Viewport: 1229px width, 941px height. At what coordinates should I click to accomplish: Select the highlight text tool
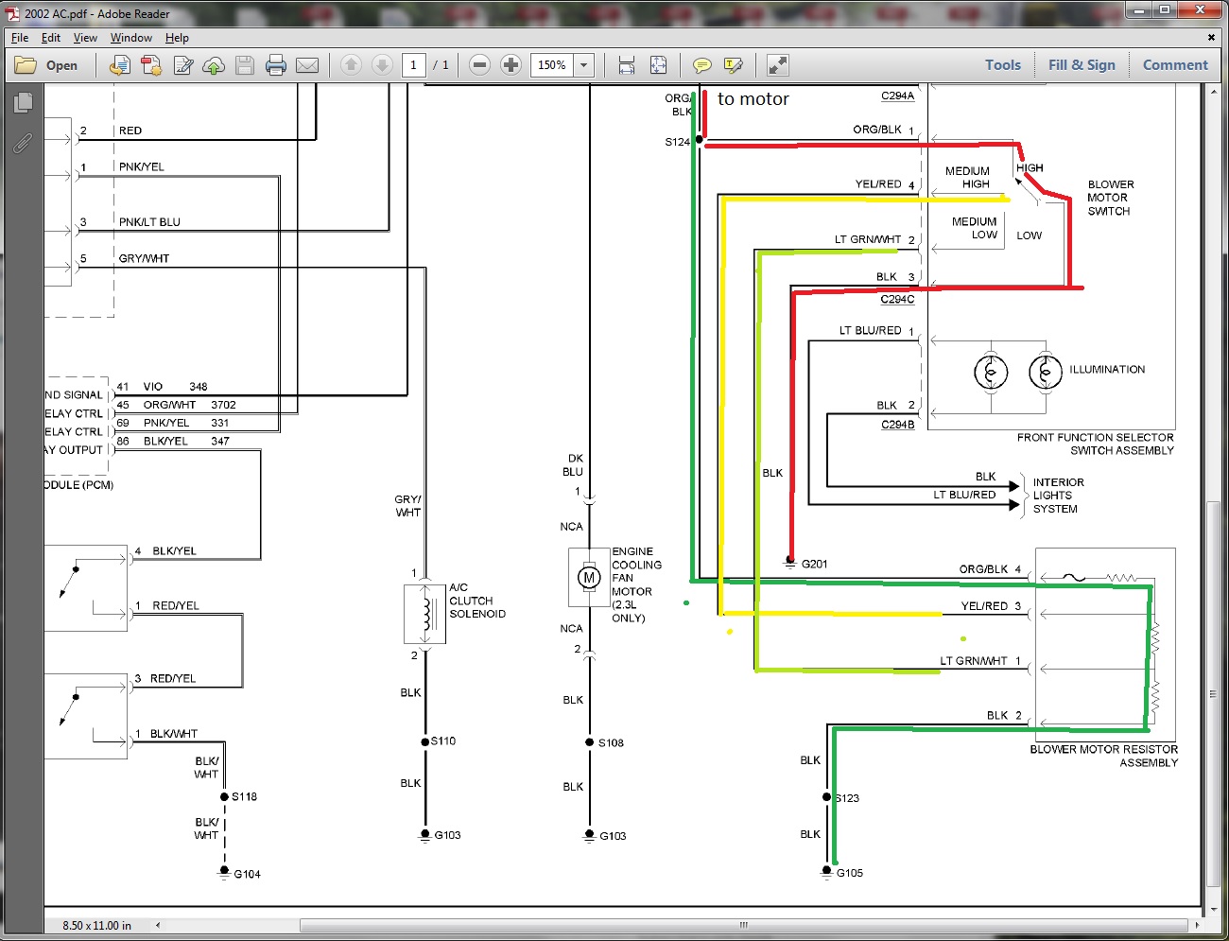pyautogui.click(x=733, y=65)
